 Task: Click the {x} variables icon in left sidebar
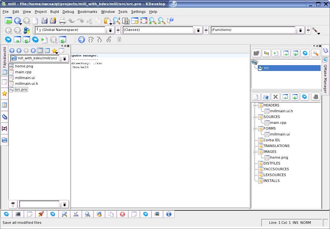(x=5, y=128)
